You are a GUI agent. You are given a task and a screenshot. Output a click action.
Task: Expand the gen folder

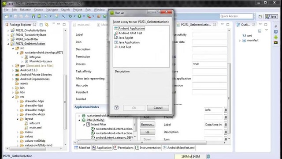(x=13, y=66)
